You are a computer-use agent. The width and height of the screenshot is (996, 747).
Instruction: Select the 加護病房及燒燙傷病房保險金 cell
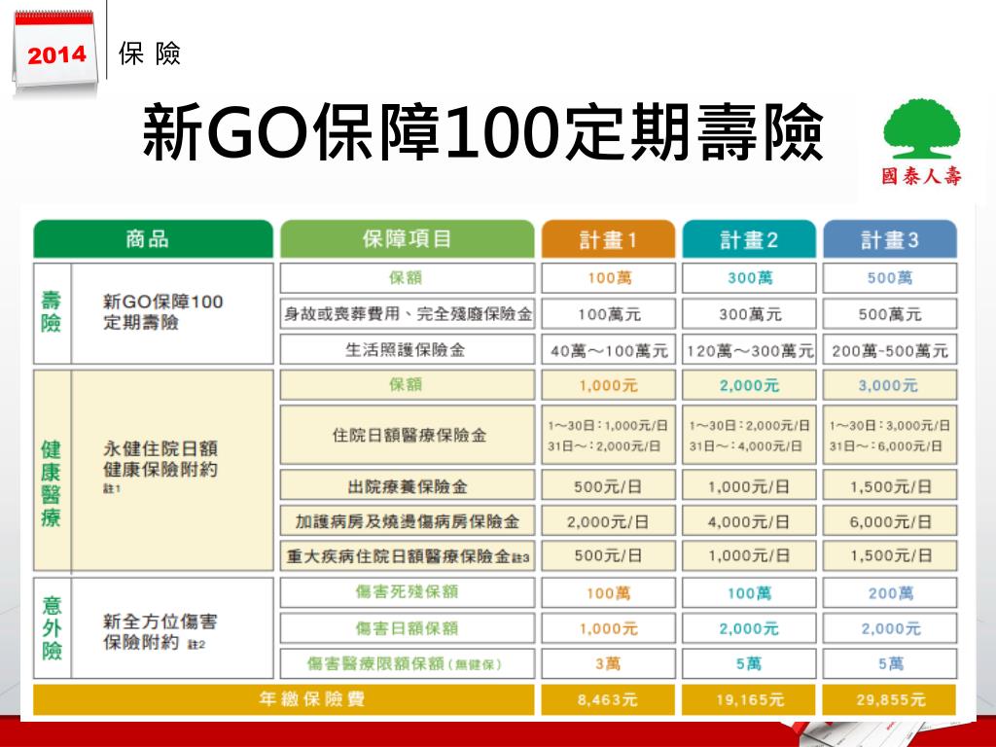point(408,521)
